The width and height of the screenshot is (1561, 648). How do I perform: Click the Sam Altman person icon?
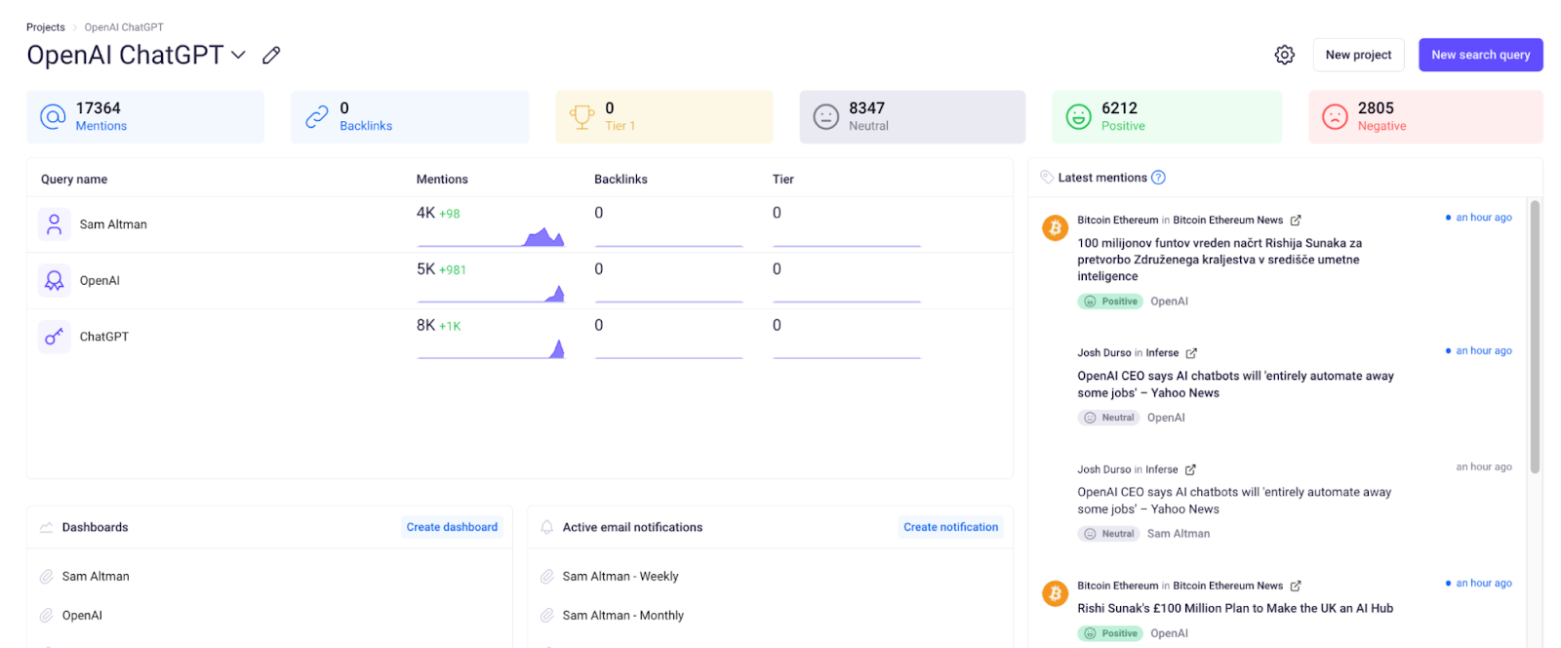pyautogui.click(x=55, y=224)
